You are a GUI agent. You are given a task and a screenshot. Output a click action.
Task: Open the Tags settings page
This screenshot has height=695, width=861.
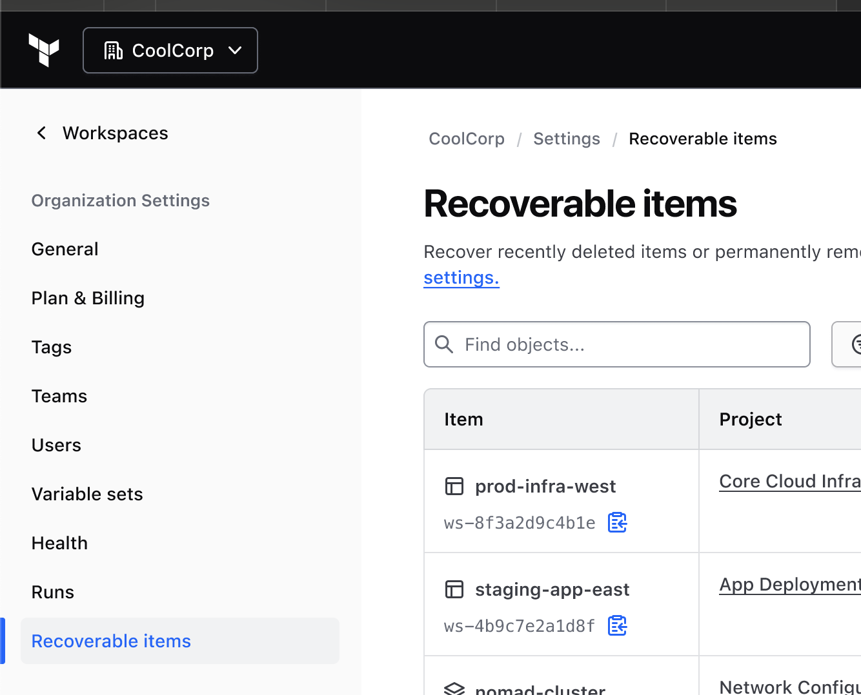coord(52,347)
